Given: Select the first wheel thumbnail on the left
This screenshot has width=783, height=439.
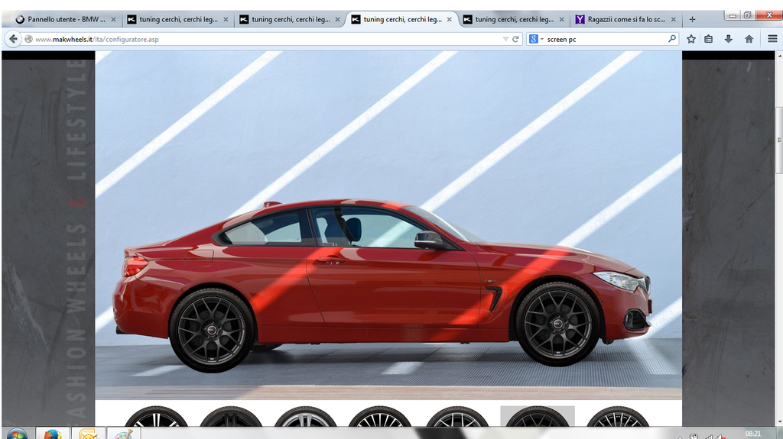Looking at the screenshot, I should (x=156, y=418).
